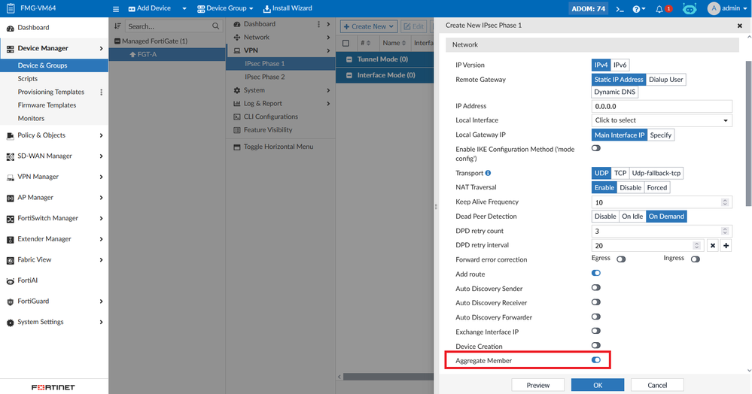Choose Dynamic DNS remote gateway
752x394 pixels.
(x=615, y=92)
